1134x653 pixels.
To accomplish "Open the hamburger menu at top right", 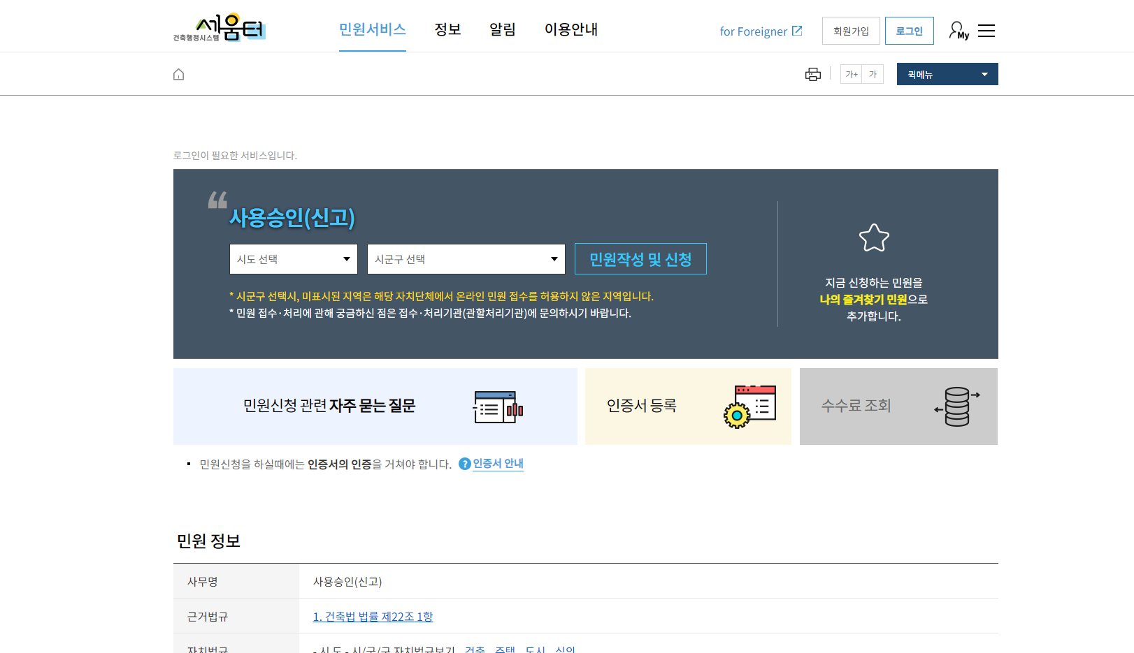I will pyautogui.click(x=986, y=30).
